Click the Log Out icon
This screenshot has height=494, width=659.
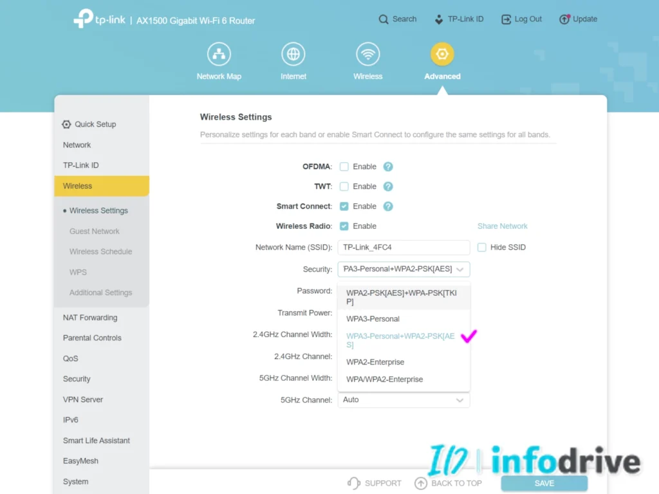[x=506, y=19]
